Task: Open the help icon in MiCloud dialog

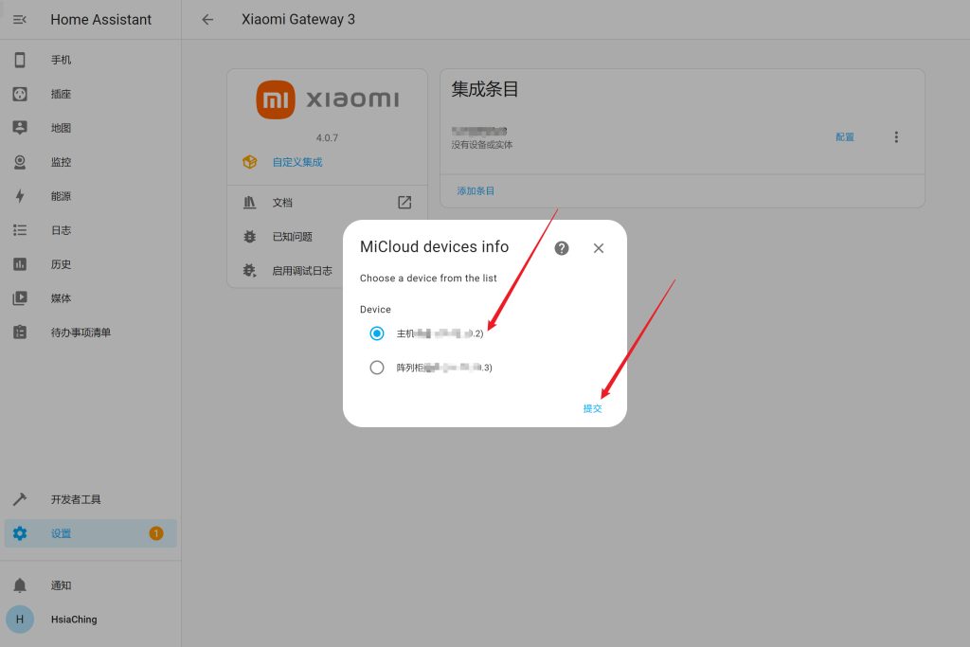Action: tap(562, 248)
